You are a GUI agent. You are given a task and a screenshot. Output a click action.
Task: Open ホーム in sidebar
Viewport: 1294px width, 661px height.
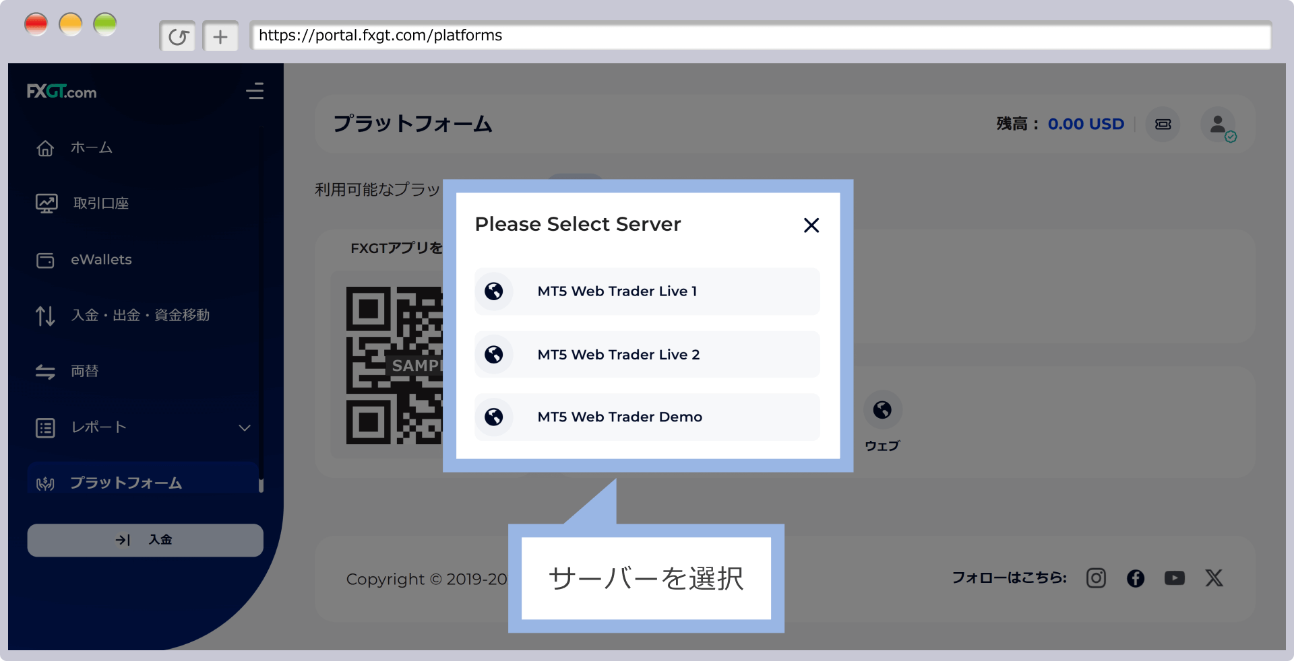[x=92, y=148]
